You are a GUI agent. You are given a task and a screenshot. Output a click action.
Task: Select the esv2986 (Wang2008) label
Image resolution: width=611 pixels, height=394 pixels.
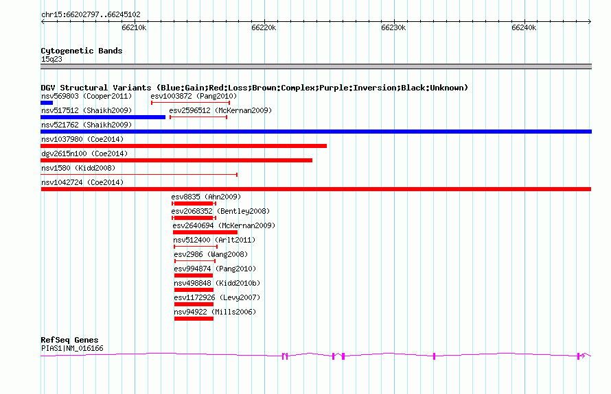[x=211, y=254]
